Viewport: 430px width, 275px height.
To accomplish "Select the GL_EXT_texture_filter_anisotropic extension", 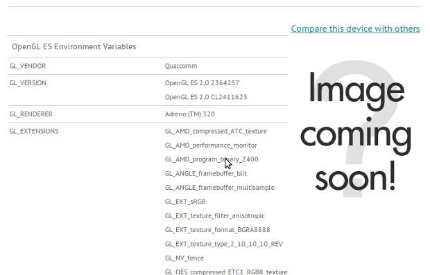I will tap(215, 216).
